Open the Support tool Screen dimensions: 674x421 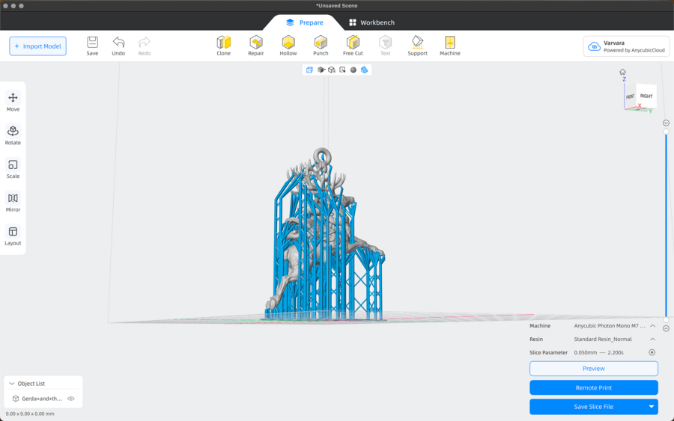[417, 46]
